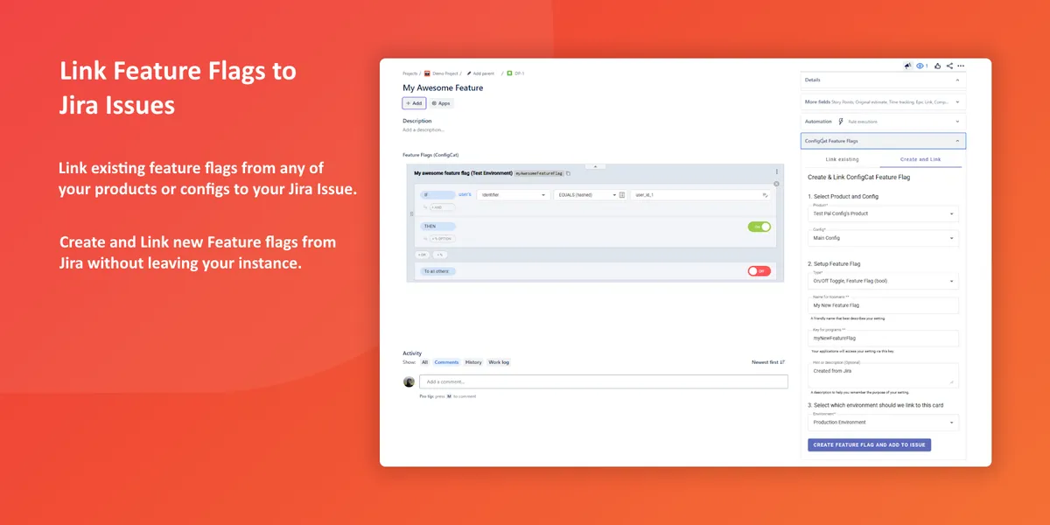Click the thumbs-up vote icon
Screen dimensions: 1050x525
click(938, 66)
